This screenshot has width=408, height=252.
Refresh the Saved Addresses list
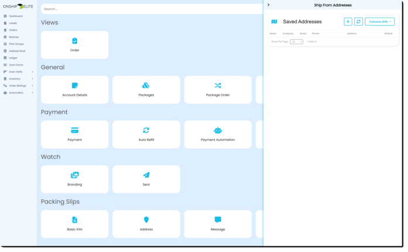pyautogui.click(x=358, y=22)
